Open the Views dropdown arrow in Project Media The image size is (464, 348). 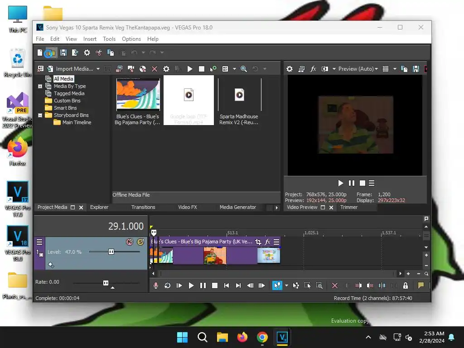point(234,69)
